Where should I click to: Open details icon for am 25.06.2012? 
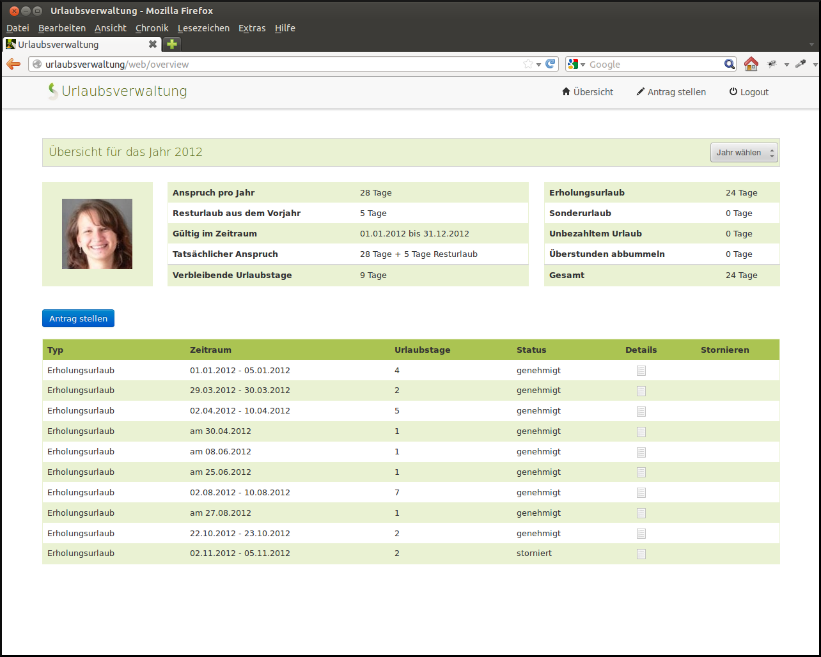(x=641, y=472)
